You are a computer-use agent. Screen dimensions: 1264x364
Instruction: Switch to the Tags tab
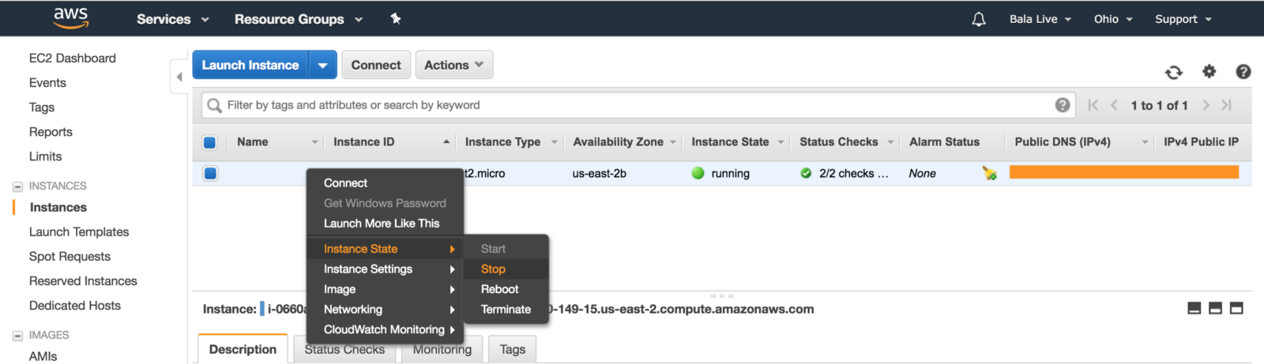pos(512,349)
